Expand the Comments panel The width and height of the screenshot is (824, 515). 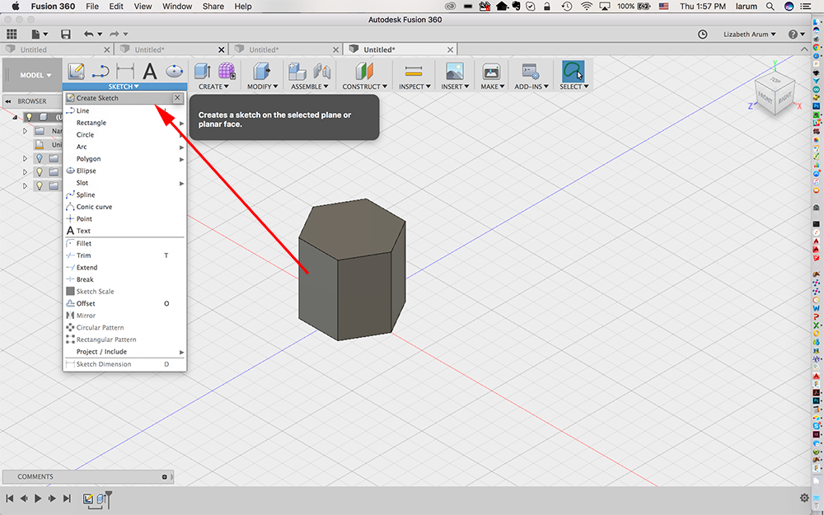pyautogui.click(x=165, y=477)
